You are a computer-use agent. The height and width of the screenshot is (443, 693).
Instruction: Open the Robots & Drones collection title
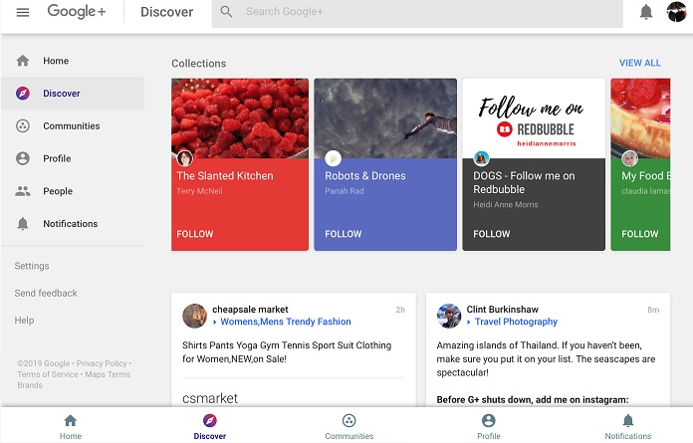click(x=365, y=176)
